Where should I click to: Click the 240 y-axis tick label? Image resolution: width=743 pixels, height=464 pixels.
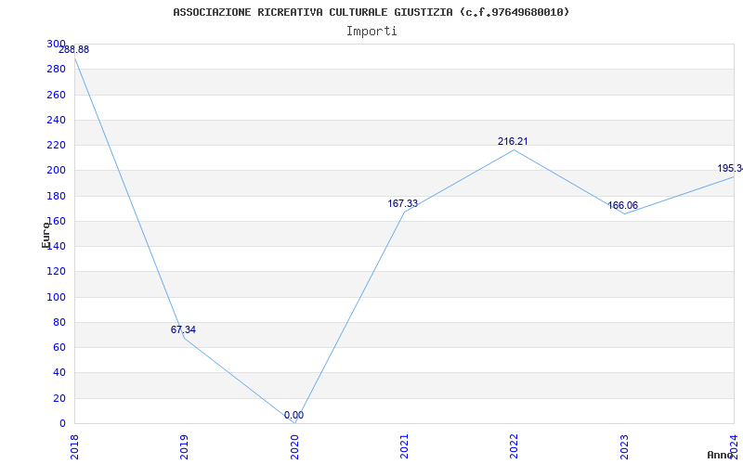(x=56, y=121)
